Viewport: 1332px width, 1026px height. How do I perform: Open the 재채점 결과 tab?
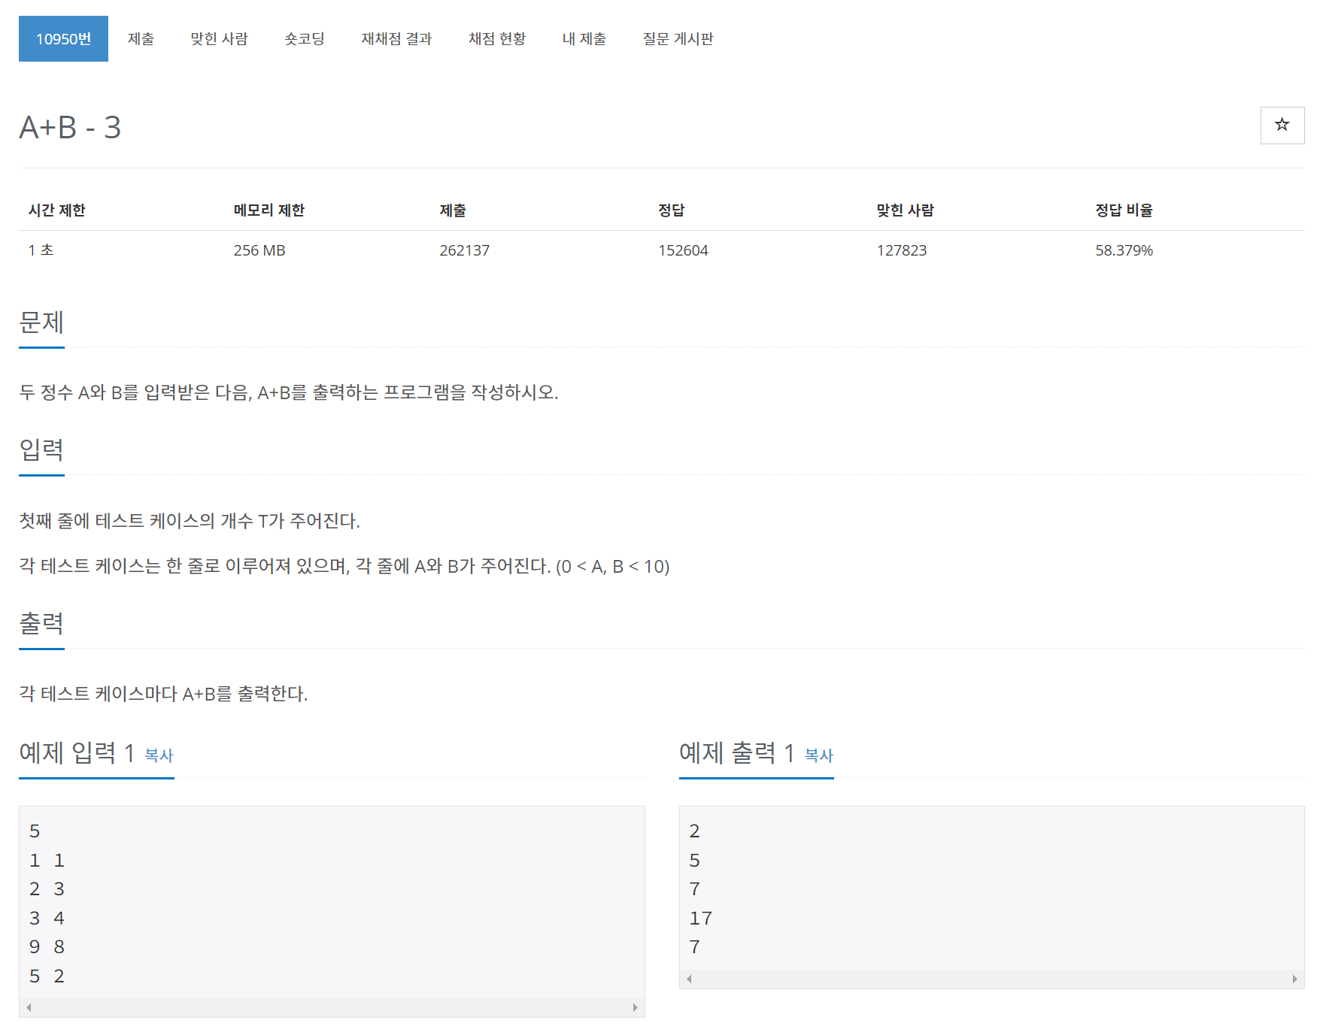[396, 38]
